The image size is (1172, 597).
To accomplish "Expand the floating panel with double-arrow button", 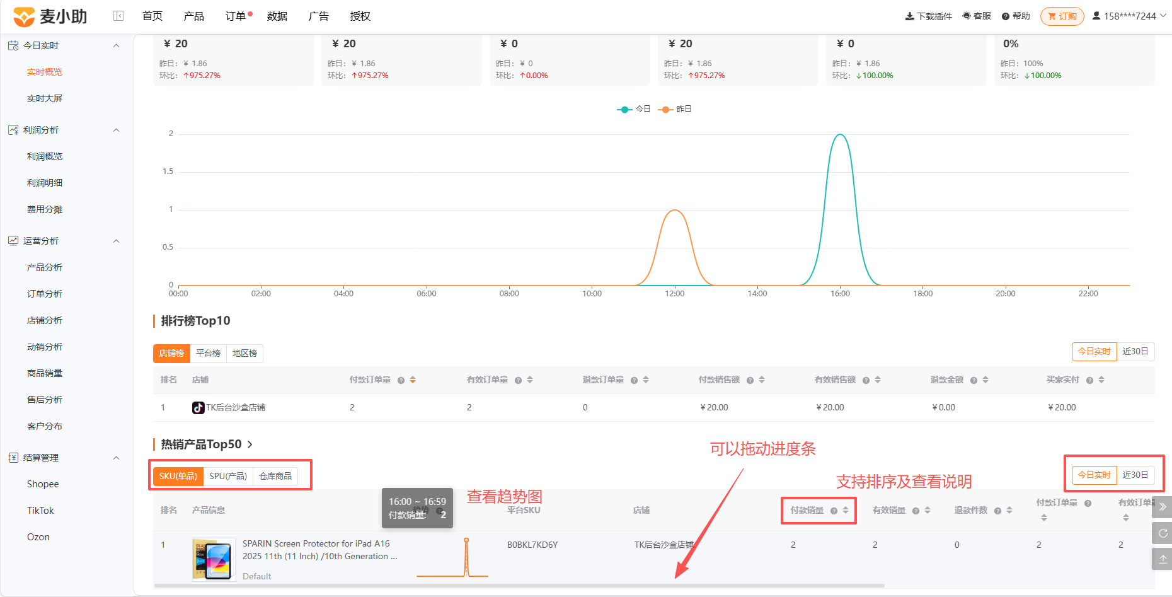I will pyautogui.click(x=1163, y=507).
